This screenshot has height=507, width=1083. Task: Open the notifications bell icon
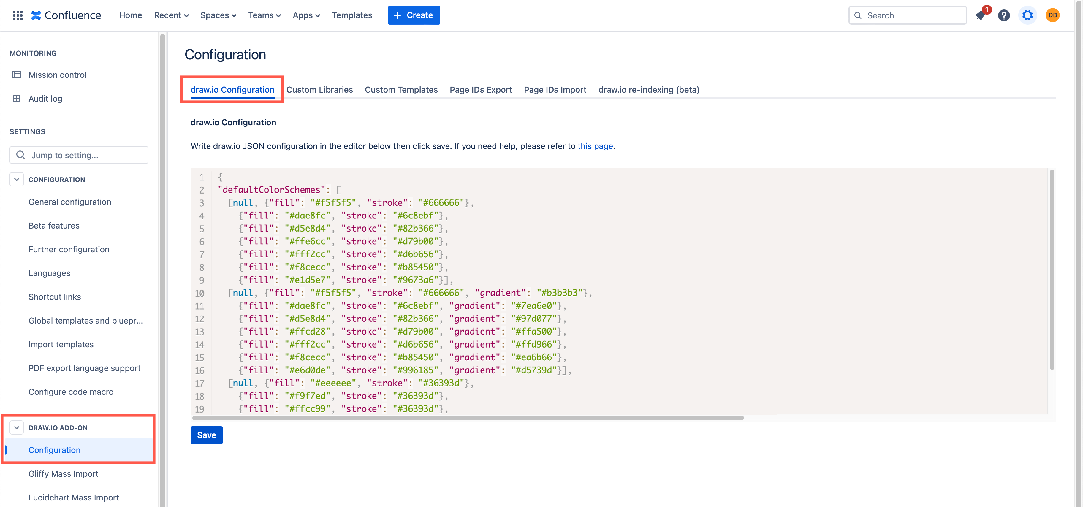tap(980, 15)
